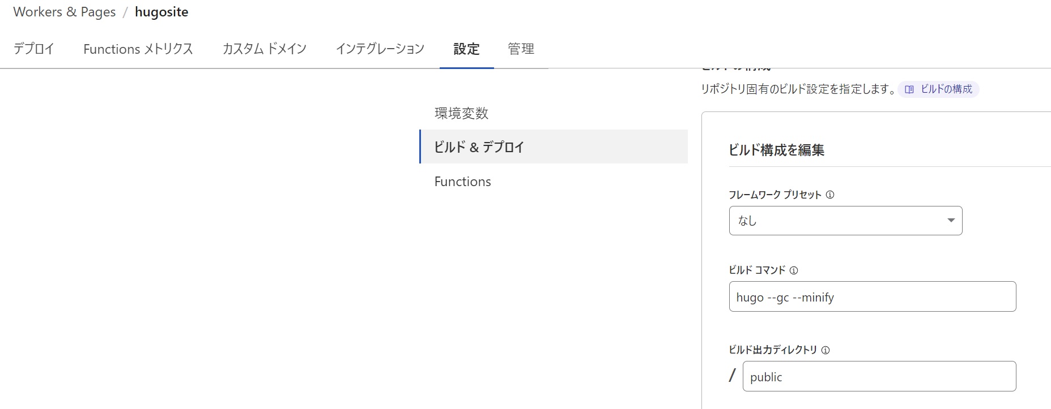Screen dimensions: 1051x409
Task: Select ビルド & デプロイ sidebar item
Action: (479, 147)
